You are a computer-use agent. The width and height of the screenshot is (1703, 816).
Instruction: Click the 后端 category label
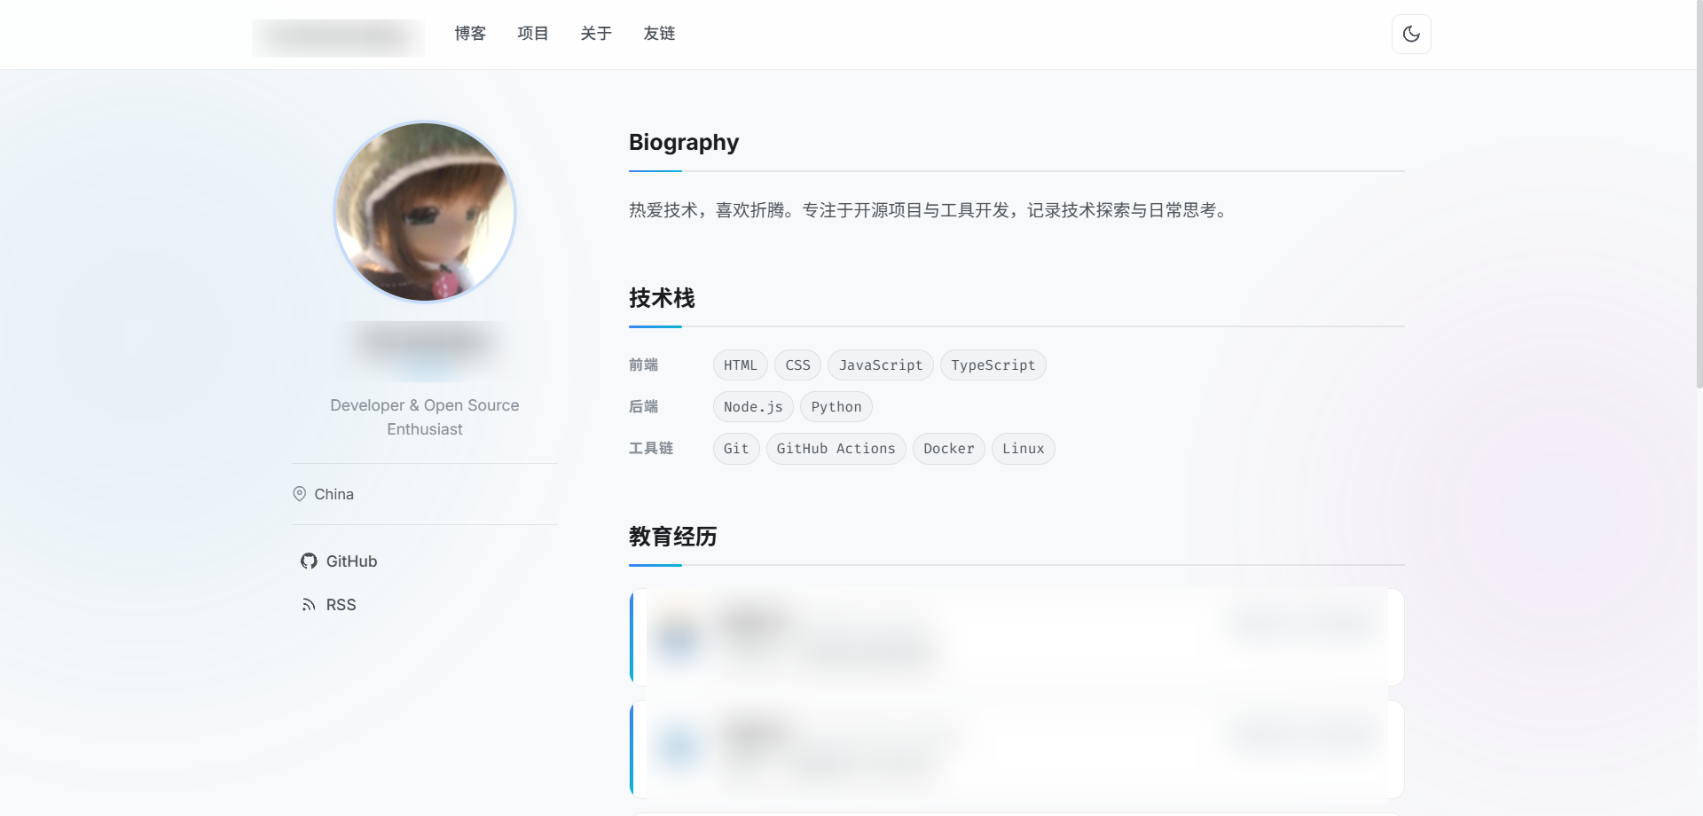point(644,406)
